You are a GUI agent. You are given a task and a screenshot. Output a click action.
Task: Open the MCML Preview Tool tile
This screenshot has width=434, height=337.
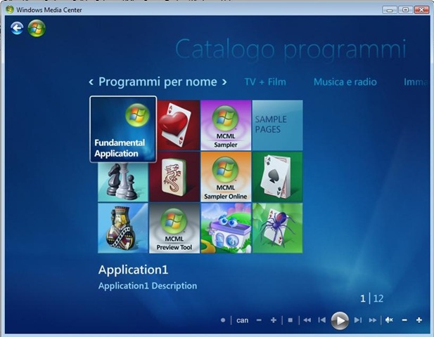coord(174,228)
